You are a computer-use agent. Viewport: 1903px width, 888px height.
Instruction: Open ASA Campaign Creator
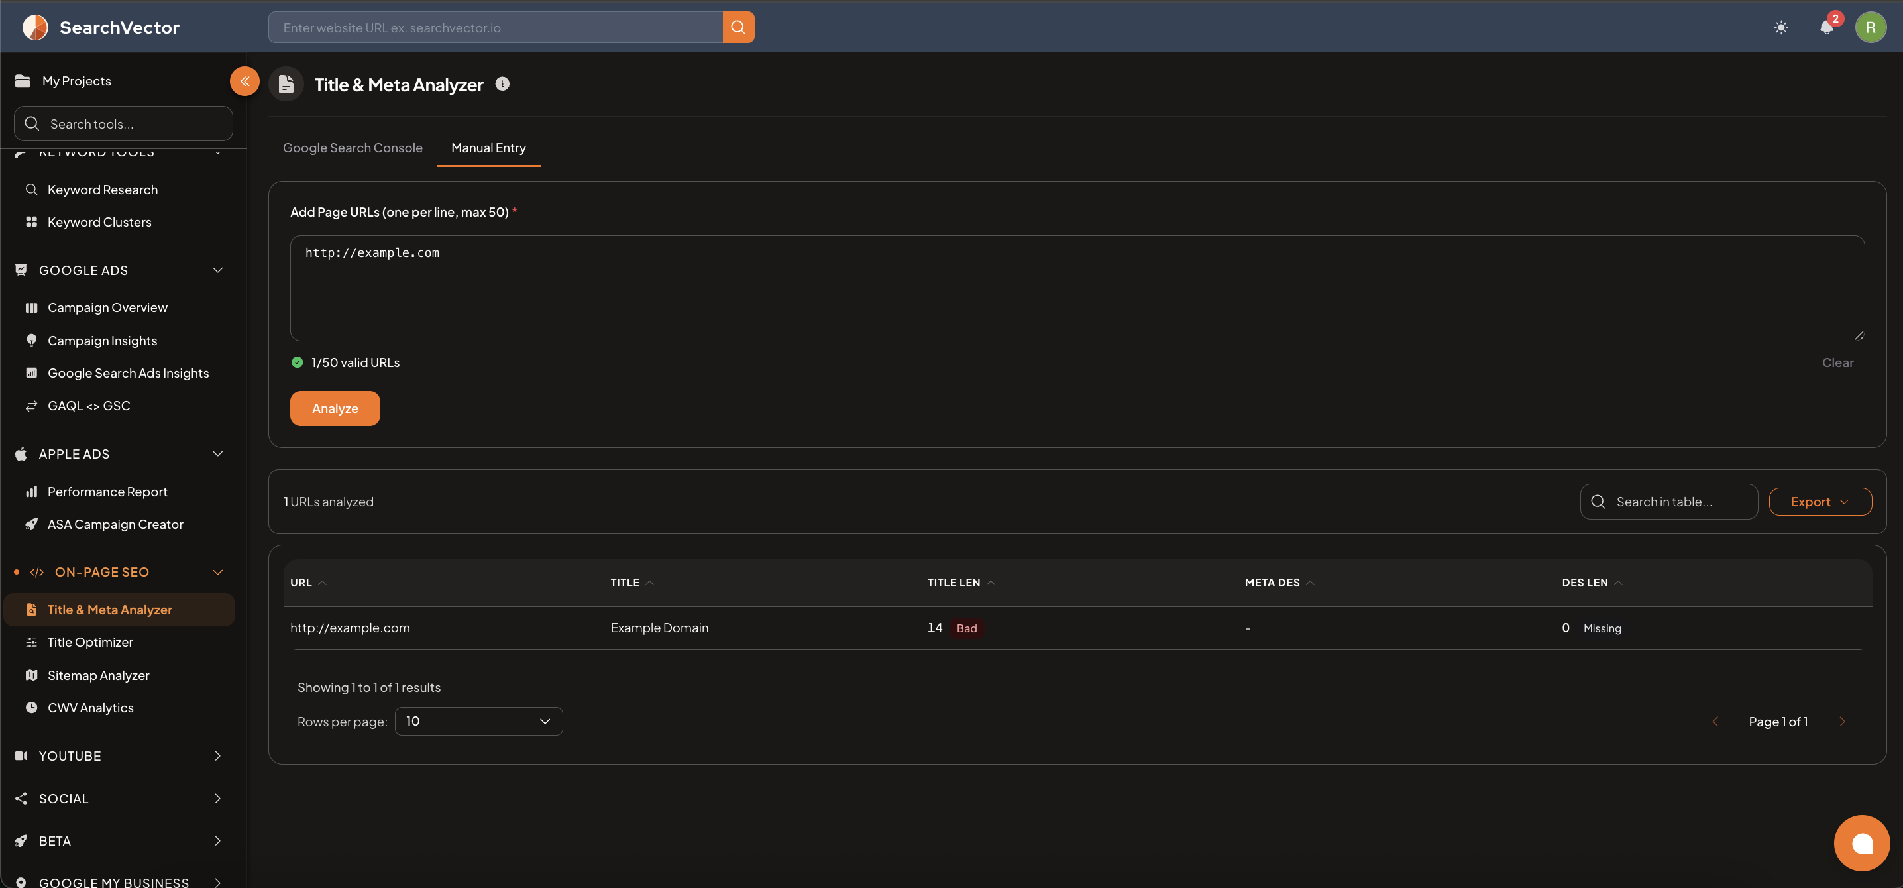click(x=115, y=525)
